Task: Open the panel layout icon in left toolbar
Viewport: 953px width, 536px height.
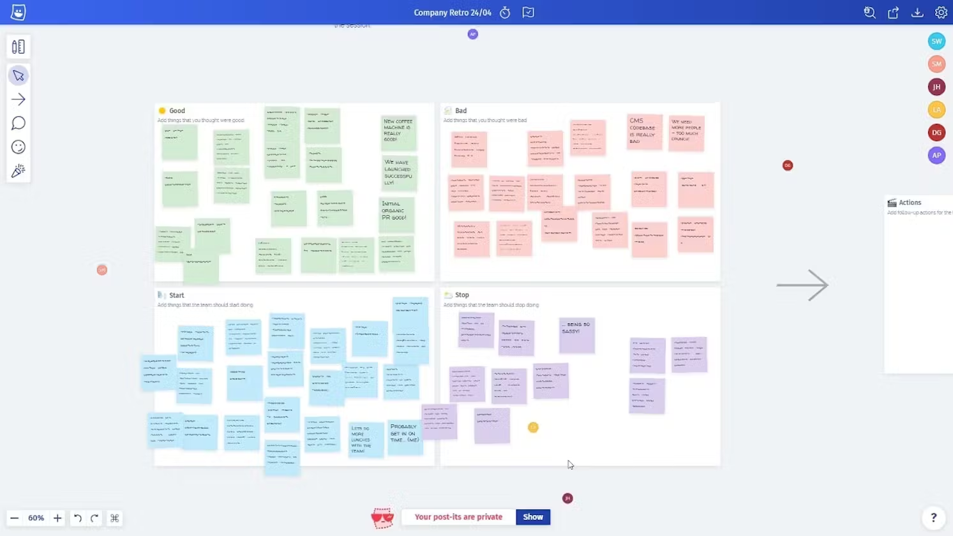Action: [x=19, y=47]
